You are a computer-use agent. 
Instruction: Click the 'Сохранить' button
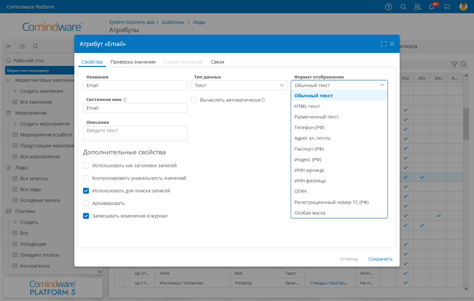380,259
